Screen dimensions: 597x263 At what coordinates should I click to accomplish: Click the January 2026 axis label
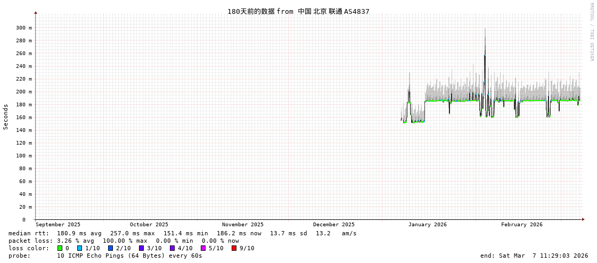tap(428, 225)
